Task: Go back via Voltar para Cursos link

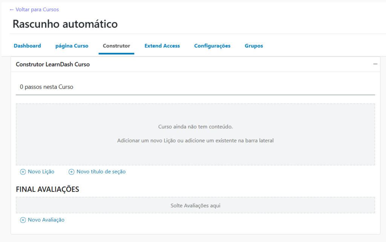Action: point(34,9)
